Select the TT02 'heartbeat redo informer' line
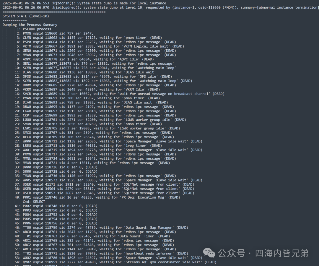This screenshot has height=266, width=319. (102, 254)
